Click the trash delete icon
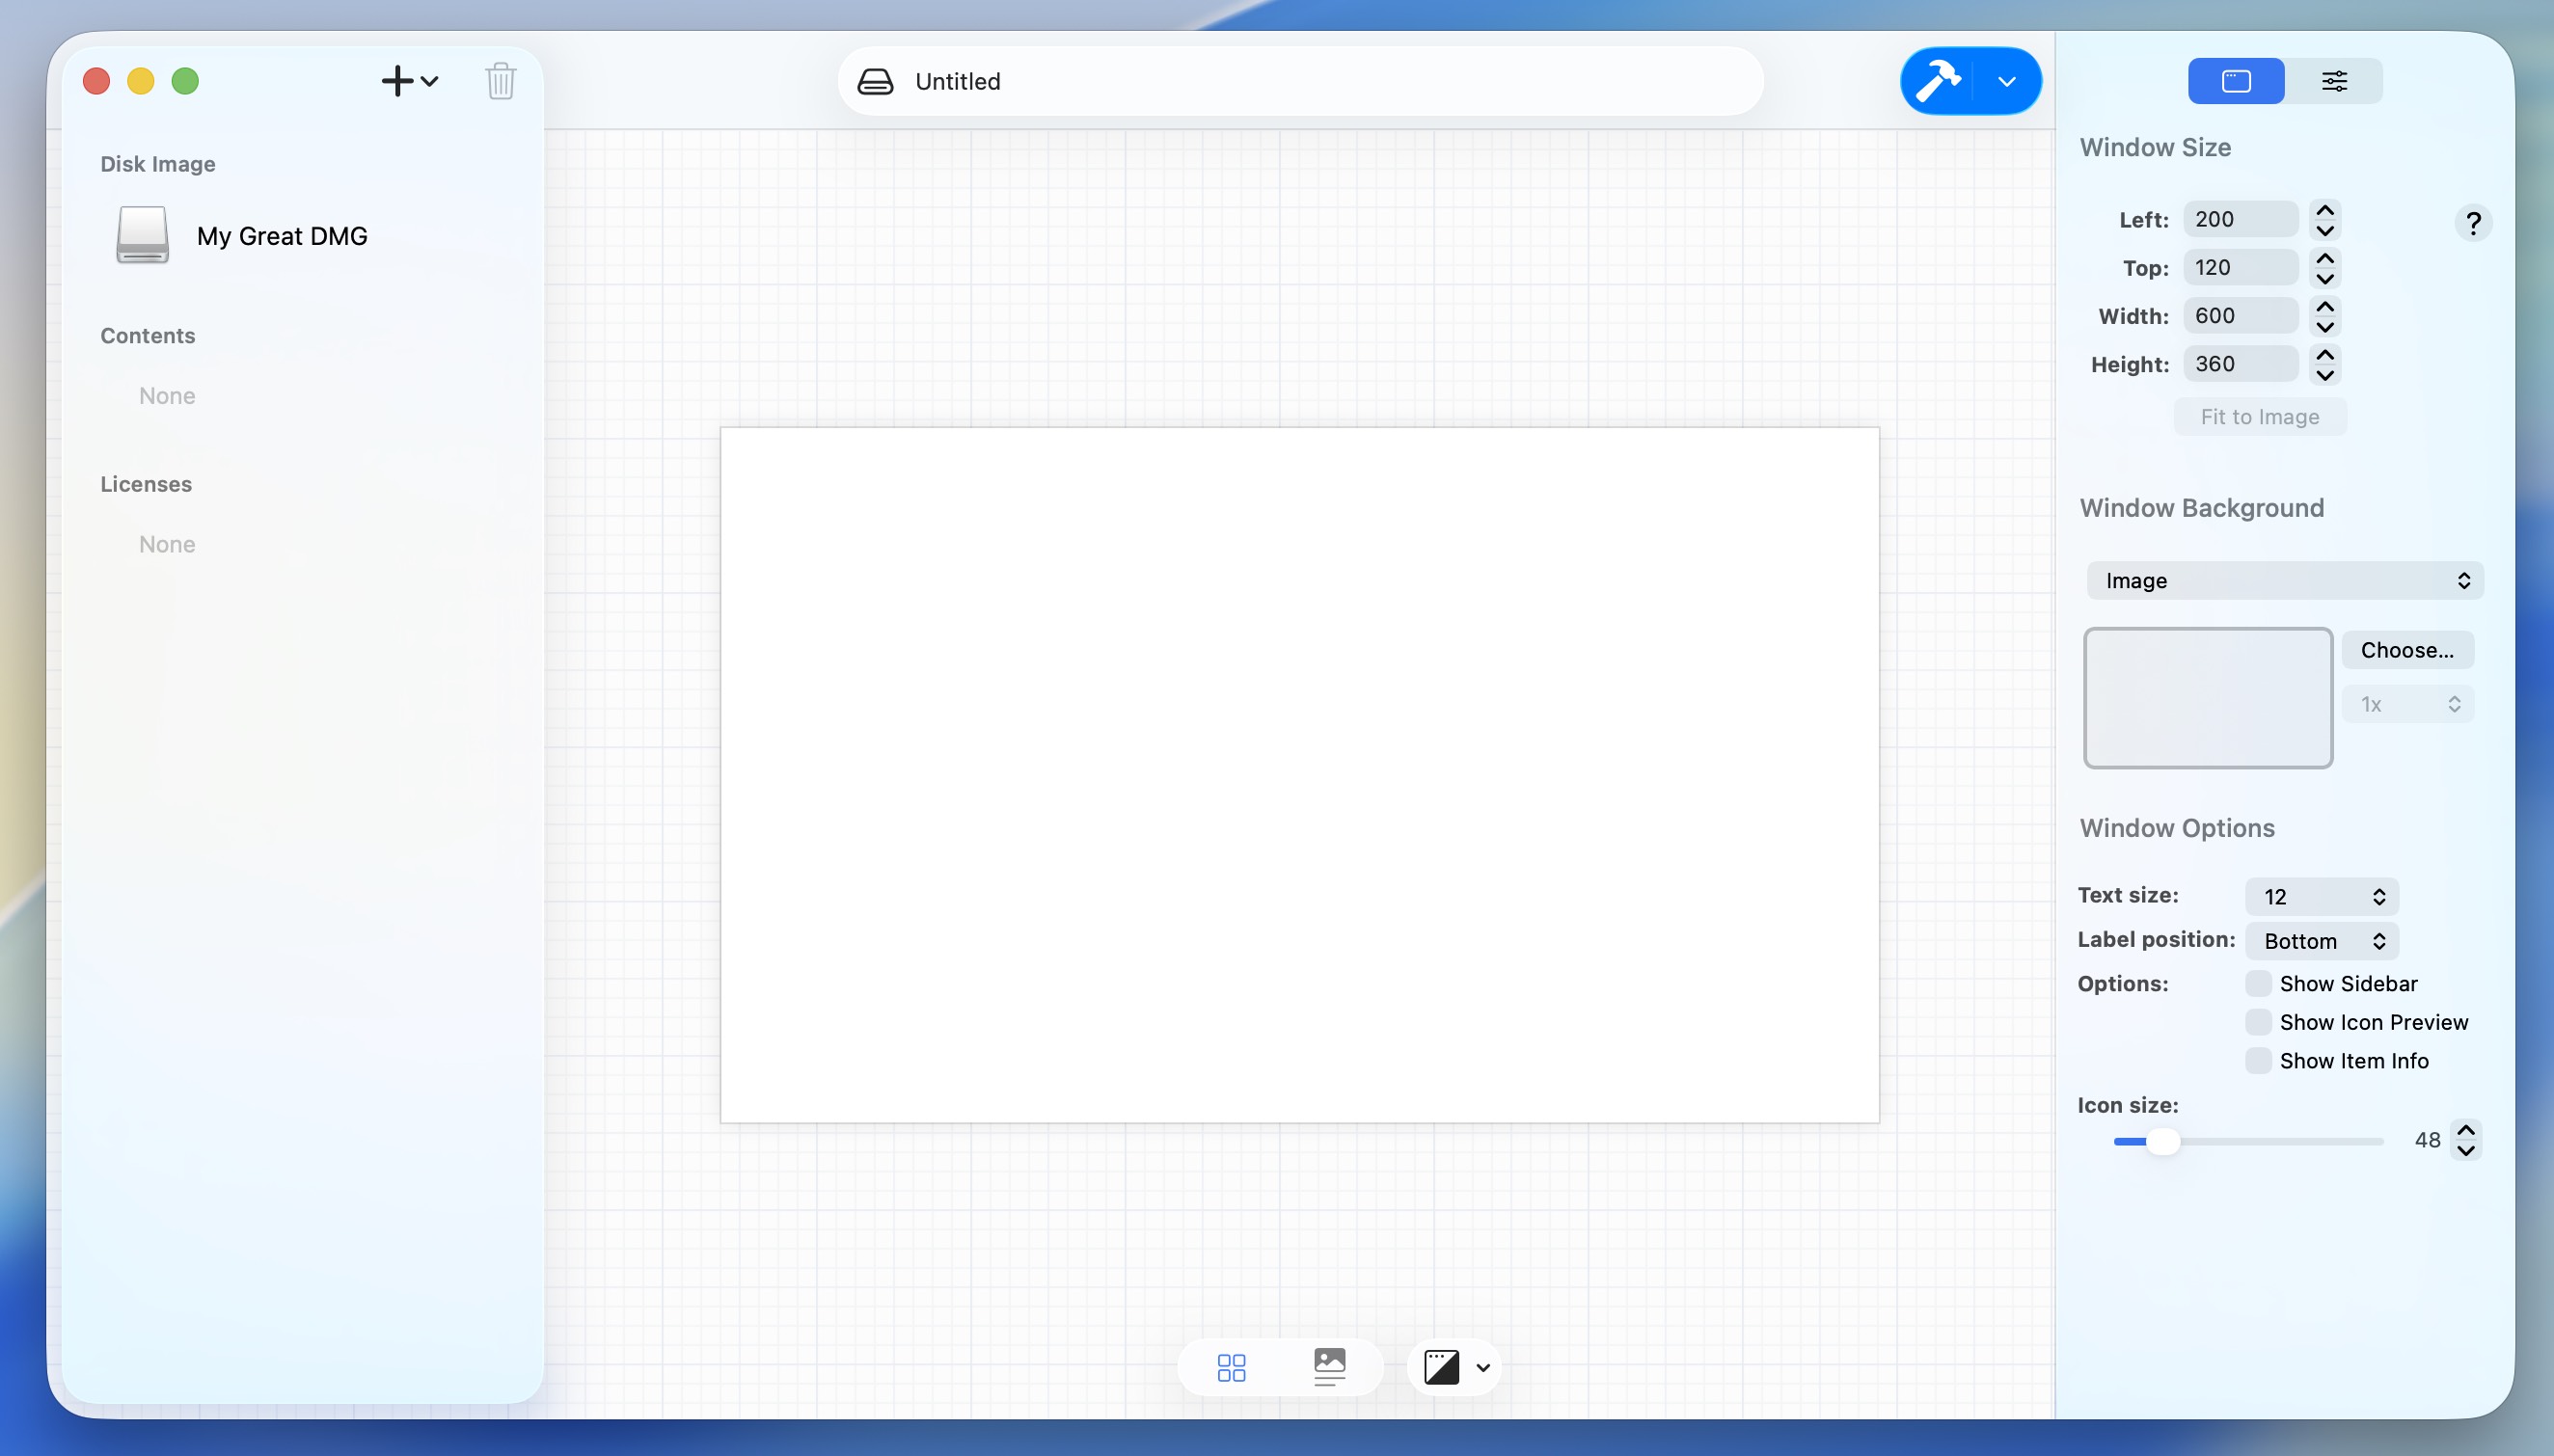The height and width of the screenshot is (1456, 2554). (500, 81)
